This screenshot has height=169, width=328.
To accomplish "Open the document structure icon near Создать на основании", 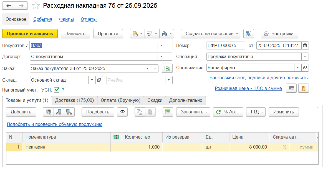I will 249,33.
